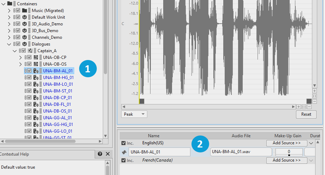Select UNA-DB-FL_01 in the tree
This screenshot has width=325, height=175.
pos(57,104)
